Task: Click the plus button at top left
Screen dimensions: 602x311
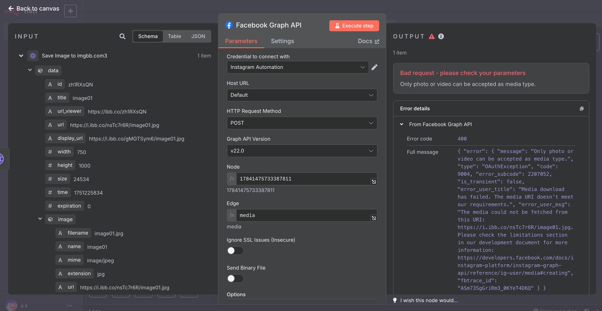Action: coord(71,11)
